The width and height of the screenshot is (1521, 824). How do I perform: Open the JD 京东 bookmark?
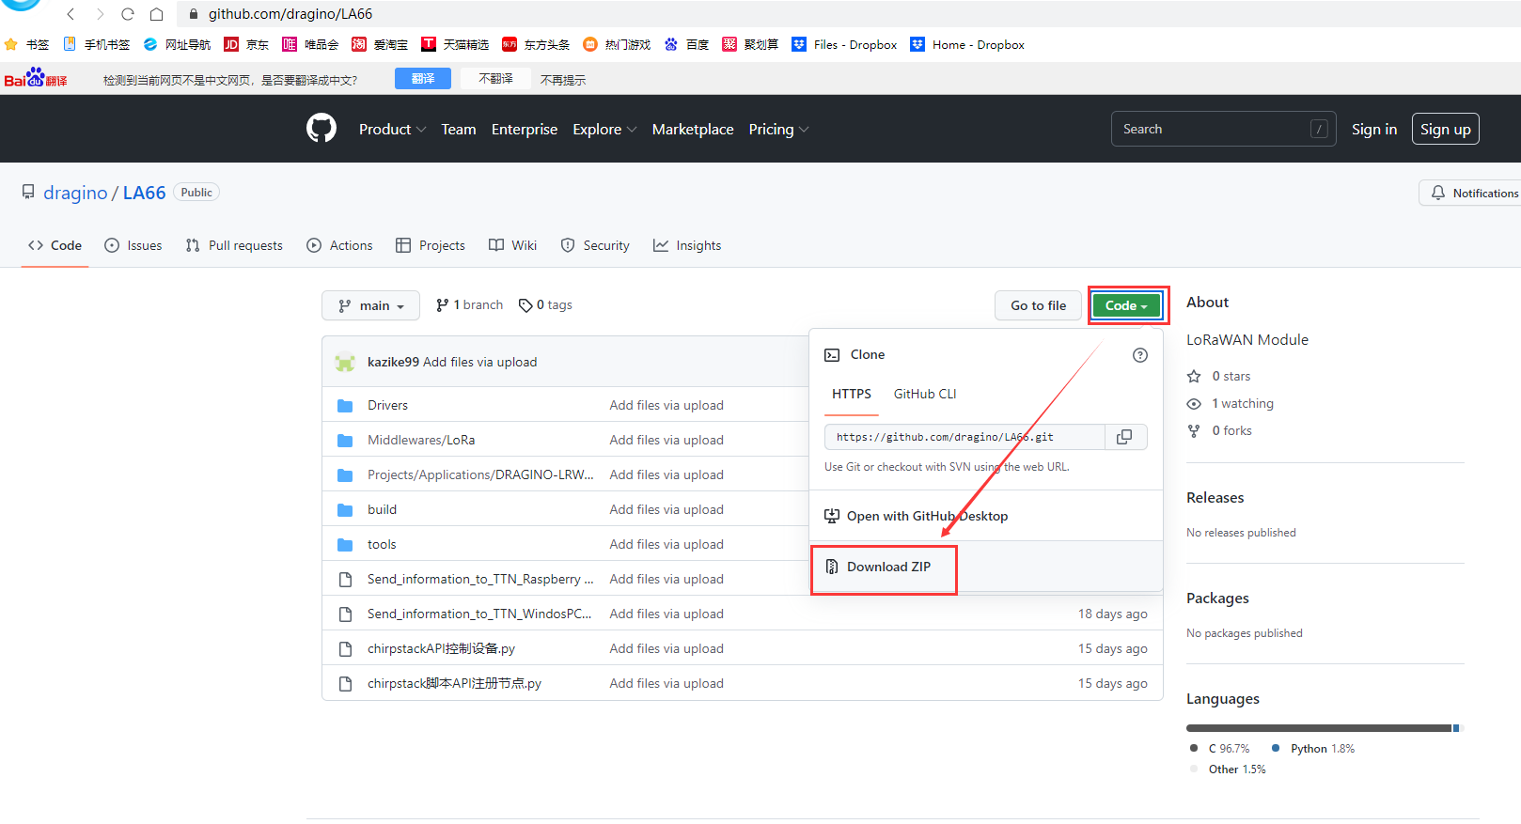point(246,44)
